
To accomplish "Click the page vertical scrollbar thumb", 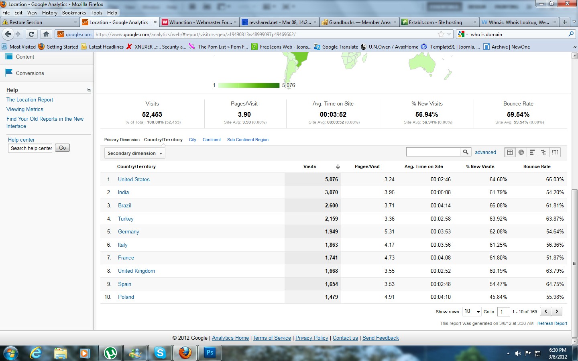I will 574,263.
